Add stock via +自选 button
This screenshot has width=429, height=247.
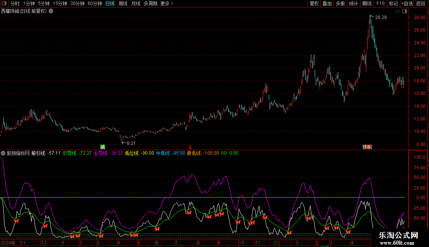click(407, 3)
